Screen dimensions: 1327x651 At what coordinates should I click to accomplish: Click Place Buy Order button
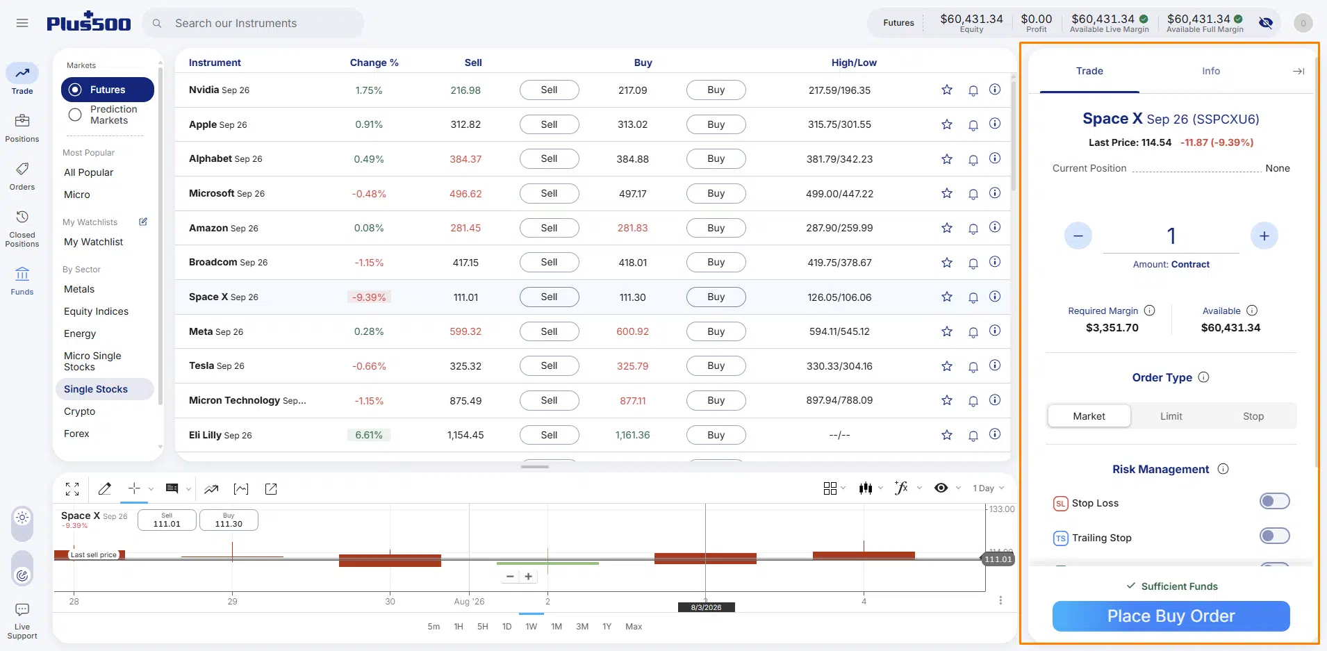click(x=1171, y=616)
